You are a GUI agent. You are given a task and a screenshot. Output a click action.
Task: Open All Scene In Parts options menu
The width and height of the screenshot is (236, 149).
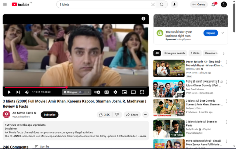[x=226, y=122]
